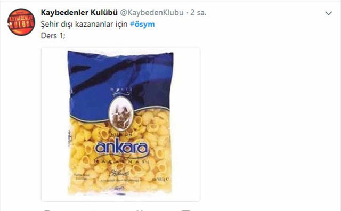
Task: Click empty tweet area right of the image
Action: point(270,124)
